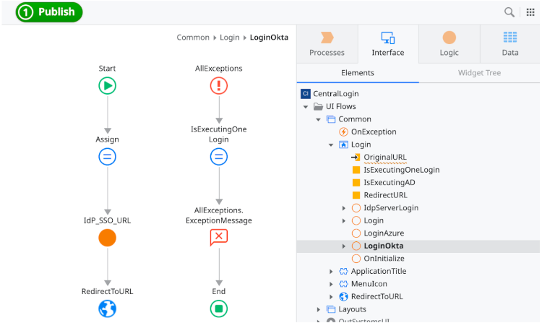This screenshot has height=323, width=542.
Task: Click the IsExecutingOneLogin variable icon
Action: pos(356,170)
